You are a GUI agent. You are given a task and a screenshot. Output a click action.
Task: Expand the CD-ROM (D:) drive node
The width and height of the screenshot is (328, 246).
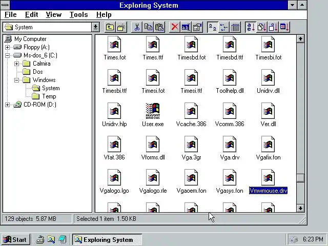(x=7, y=105)
